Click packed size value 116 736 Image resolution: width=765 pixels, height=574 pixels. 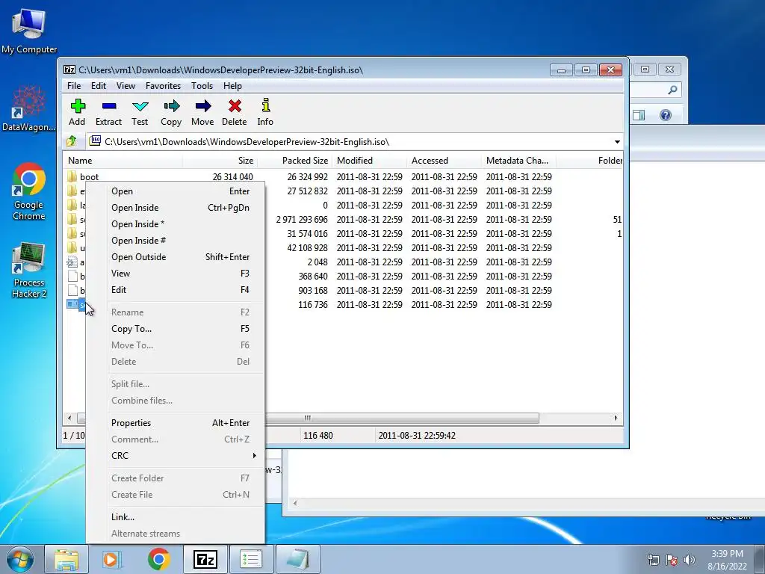tap(313, 305)
